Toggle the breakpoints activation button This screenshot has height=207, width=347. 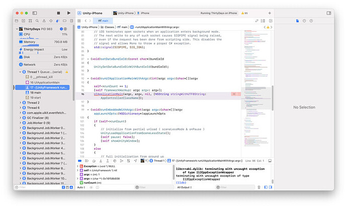tap(80, 161)
